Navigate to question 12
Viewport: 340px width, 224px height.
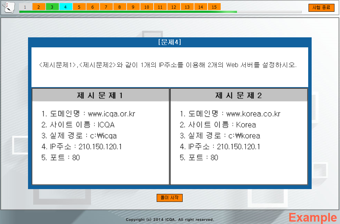(173, 7)
